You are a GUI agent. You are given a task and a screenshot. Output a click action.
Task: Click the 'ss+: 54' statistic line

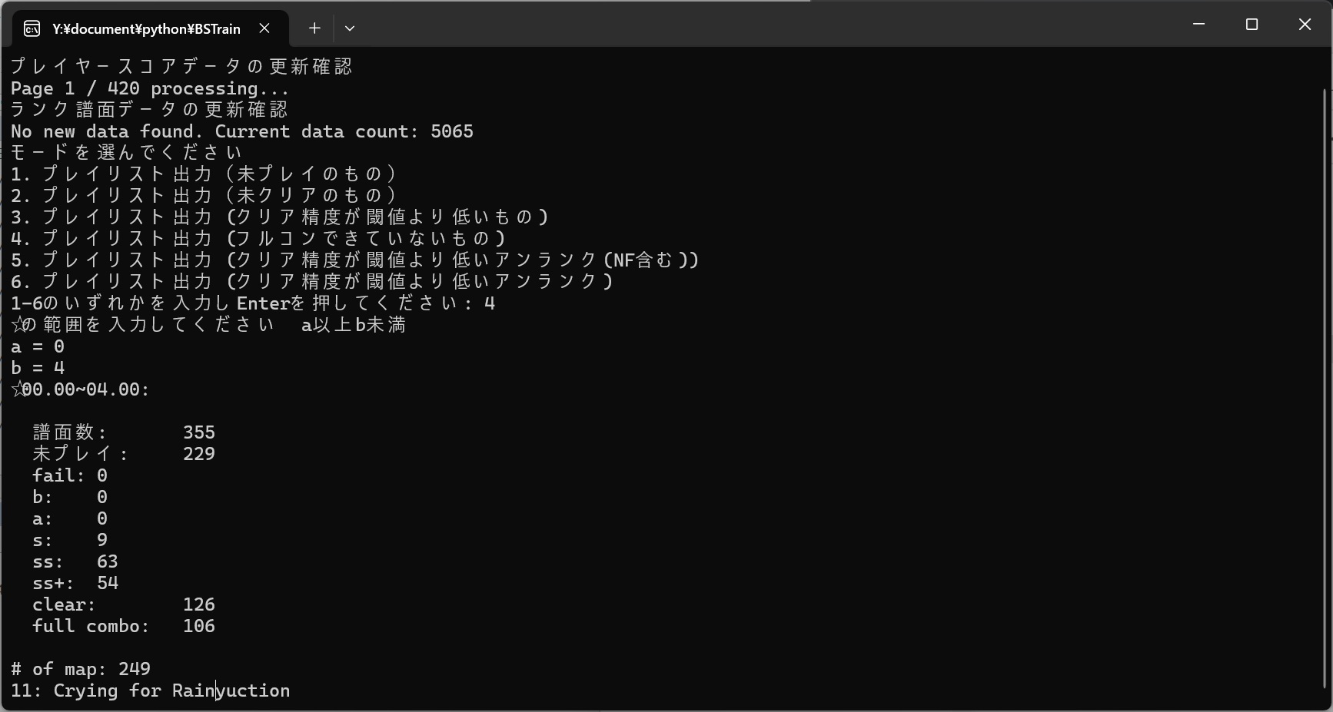[75, 583]
